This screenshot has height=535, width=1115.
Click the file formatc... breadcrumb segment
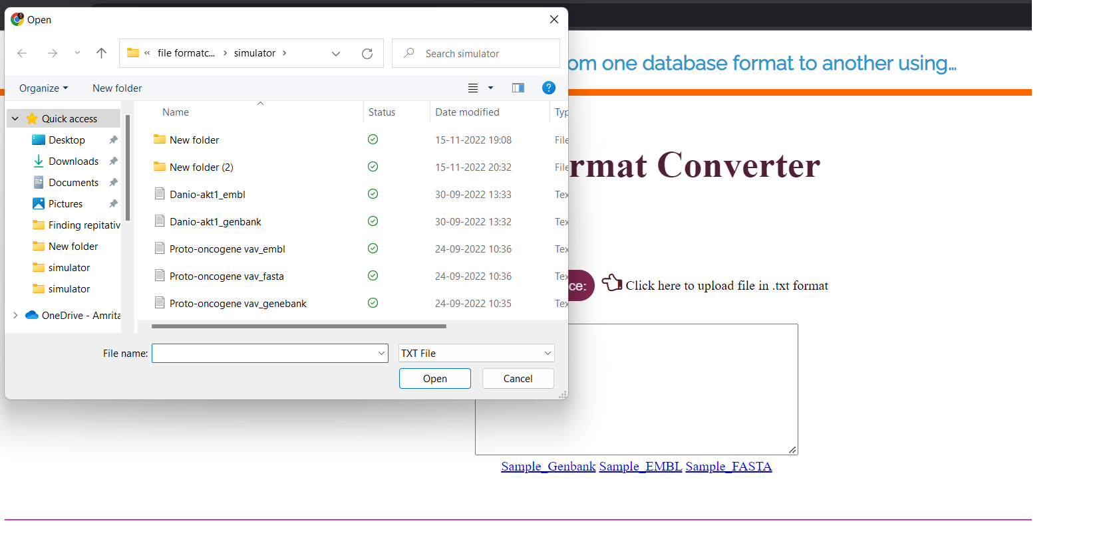[x=186, y=53]
